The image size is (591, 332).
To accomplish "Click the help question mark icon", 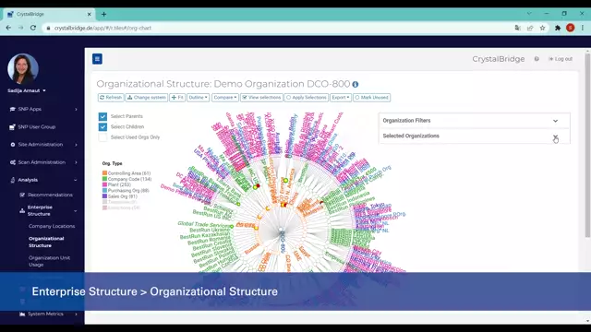I will [x=537, y=59].
